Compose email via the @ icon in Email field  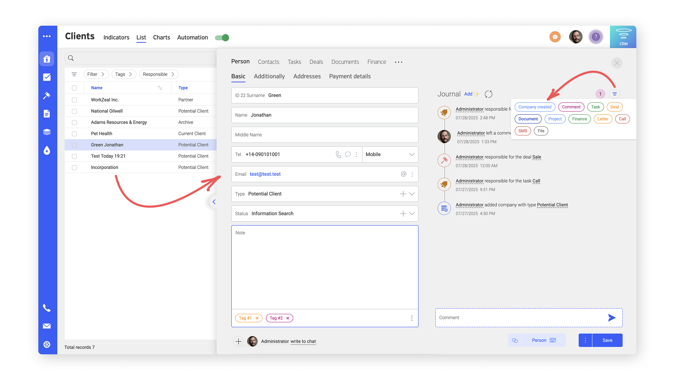pyautogui.click(x=403, y=174)
